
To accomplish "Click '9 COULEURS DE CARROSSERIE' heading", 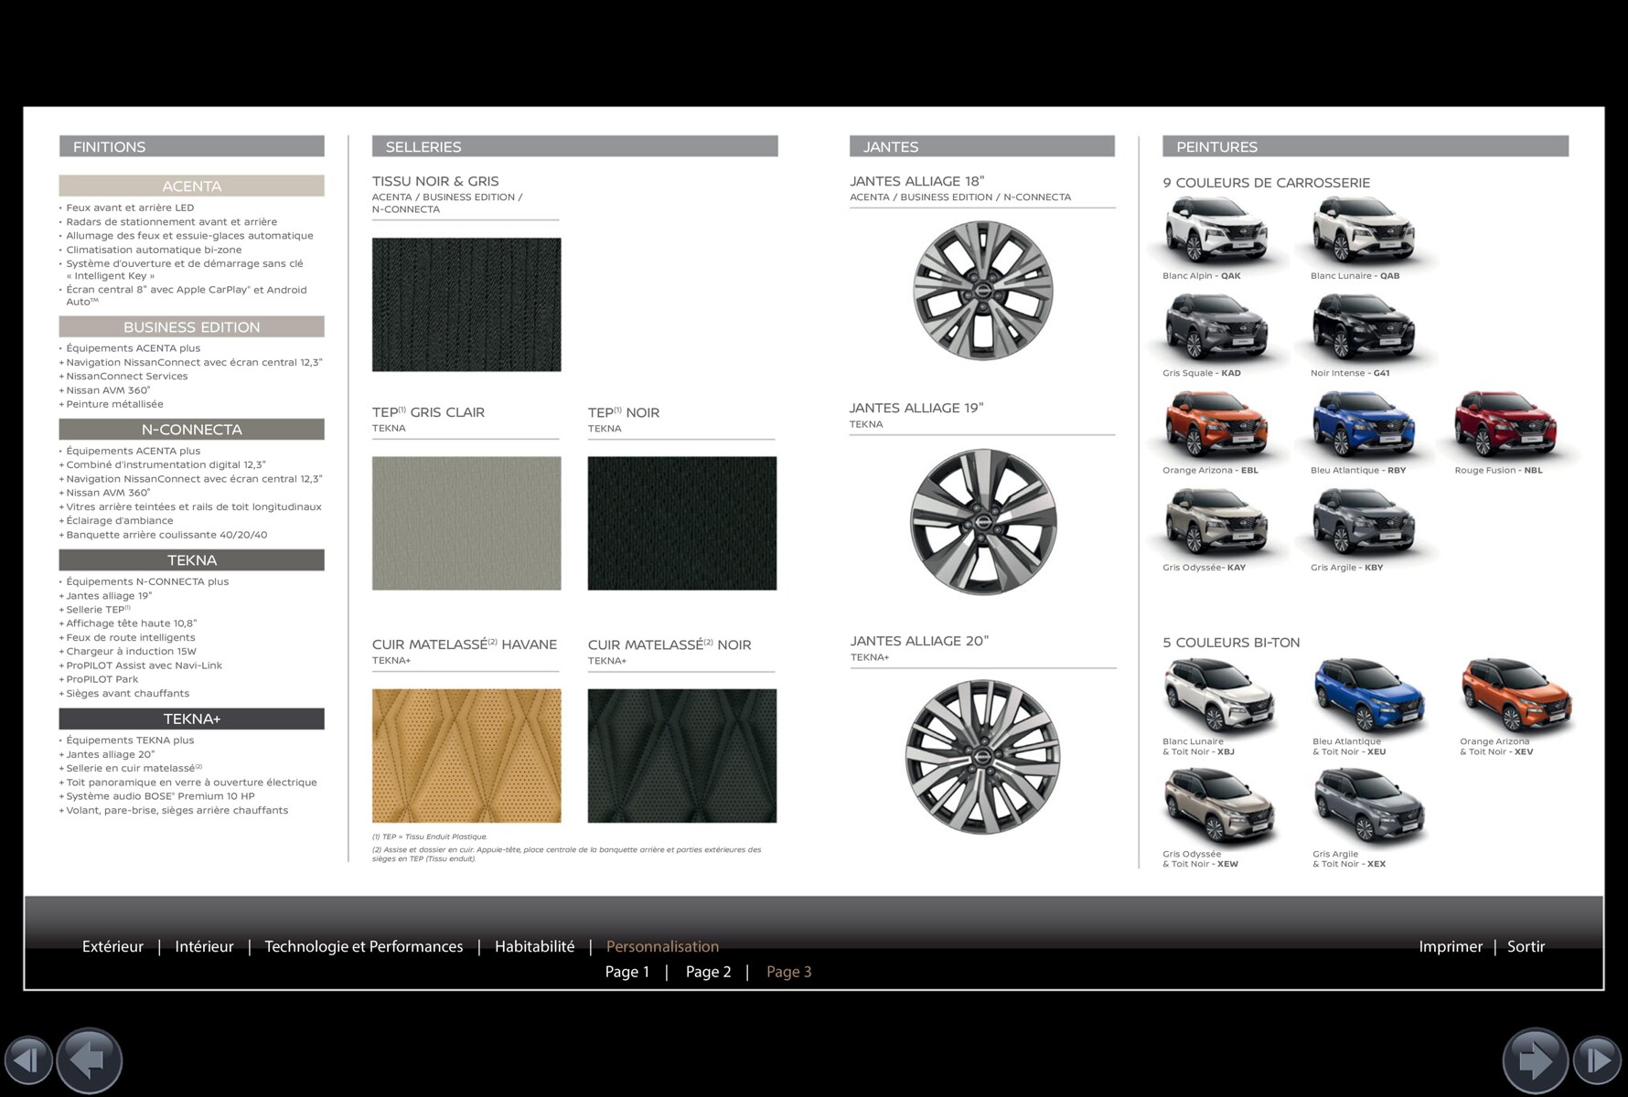I will point(1267,183).
